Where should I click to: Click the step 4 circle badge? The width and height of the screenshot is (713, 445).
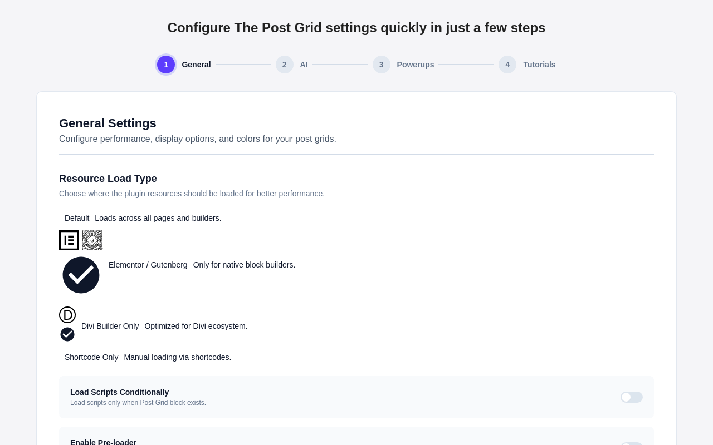pos(507,65)
